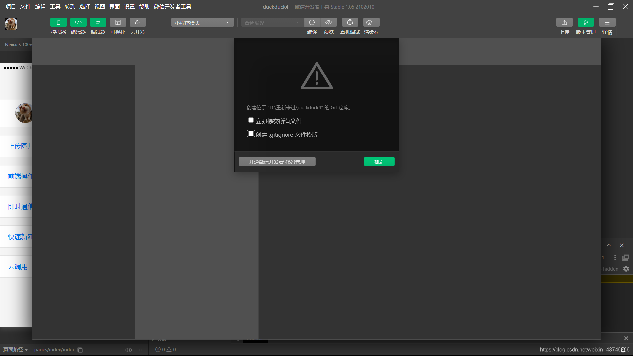Click the preview (预览) eye icon
This screenshot has width=633, height=356.
[x=329, y=22]
